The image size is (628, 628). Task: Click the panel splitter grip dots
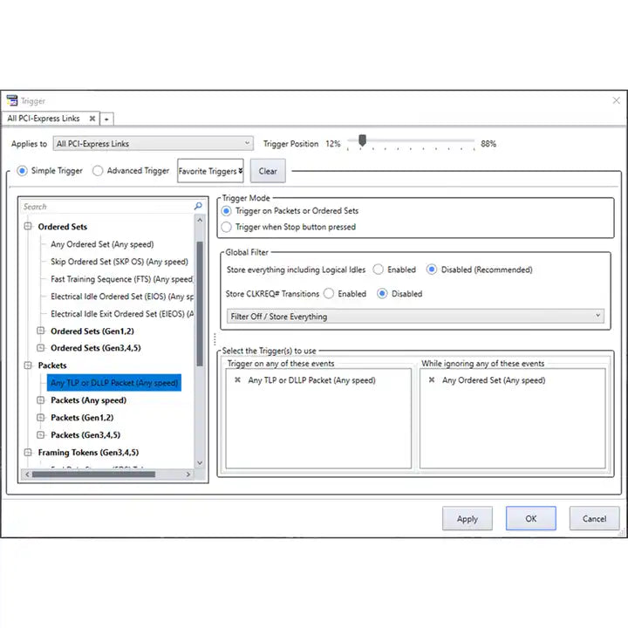214,338
